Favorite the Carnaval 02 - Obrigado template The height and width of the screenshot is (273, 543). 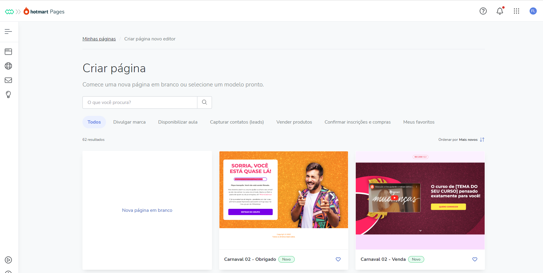[x=338, y=259]
